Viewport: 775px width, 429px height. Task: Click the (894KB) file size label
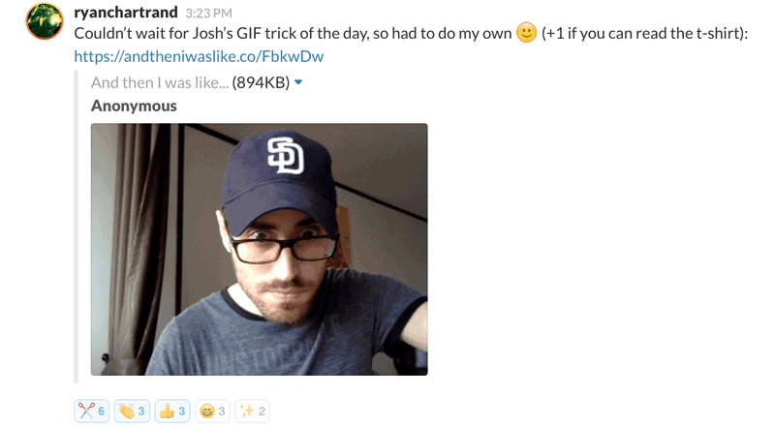261,82
